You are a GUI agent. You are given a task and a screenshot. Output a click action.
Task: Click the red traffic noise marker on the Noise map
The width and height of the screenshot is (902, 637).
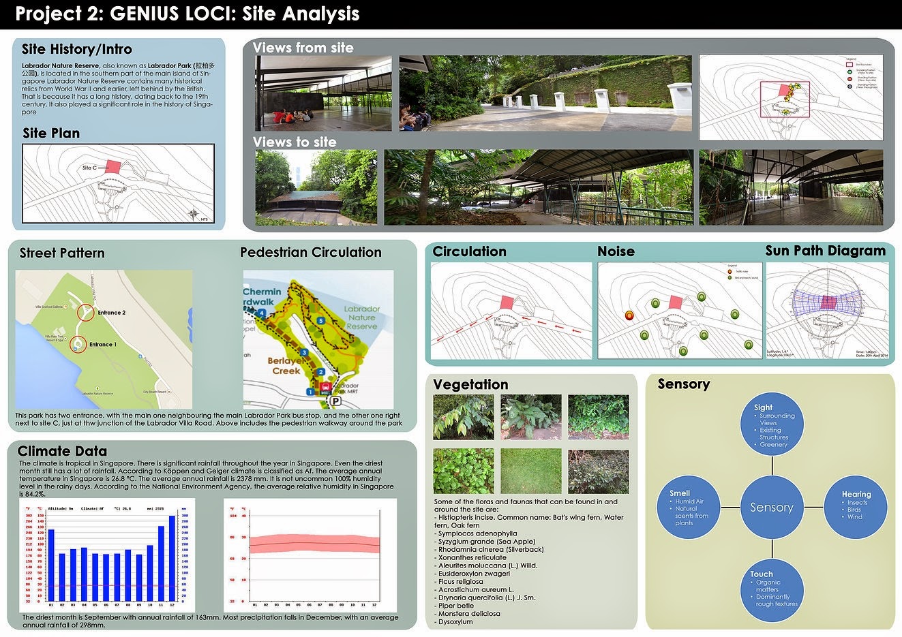pos(629,315)
